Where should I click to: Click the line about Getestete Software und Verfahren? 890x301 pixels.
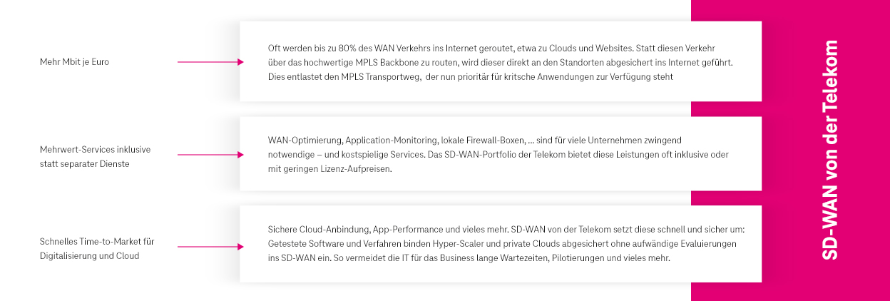(502, 244)
